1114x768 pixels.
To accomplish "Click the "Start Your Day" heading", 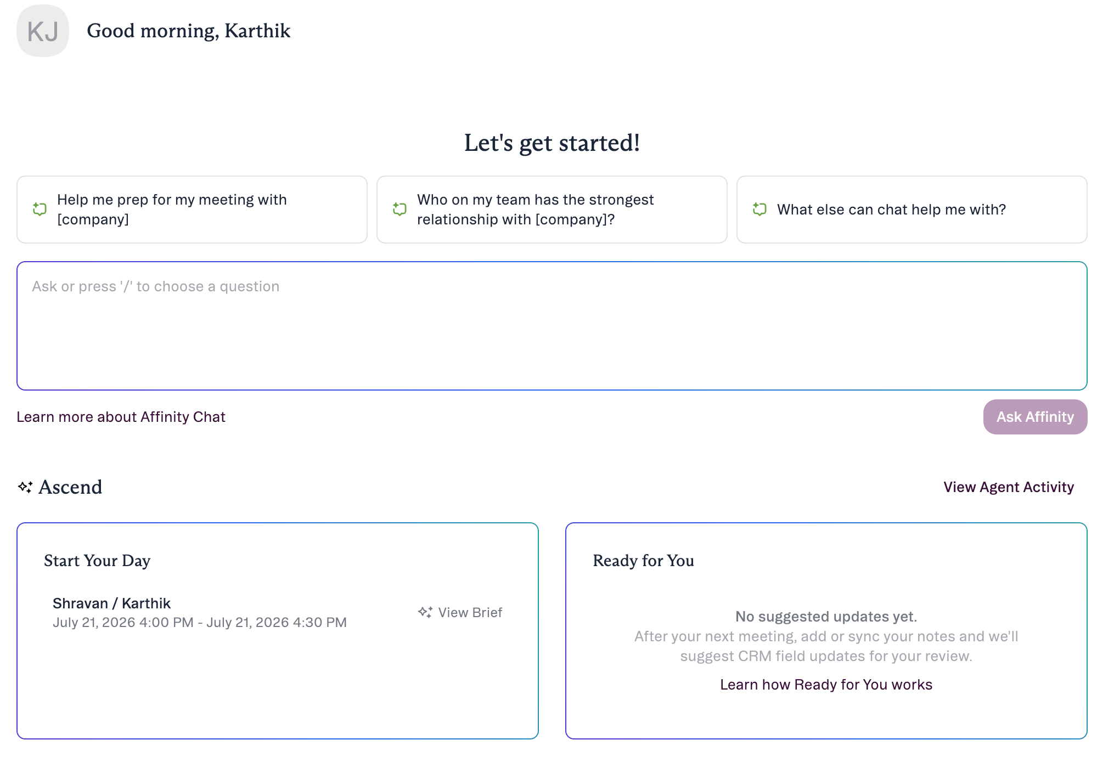I will click(97, 561).
